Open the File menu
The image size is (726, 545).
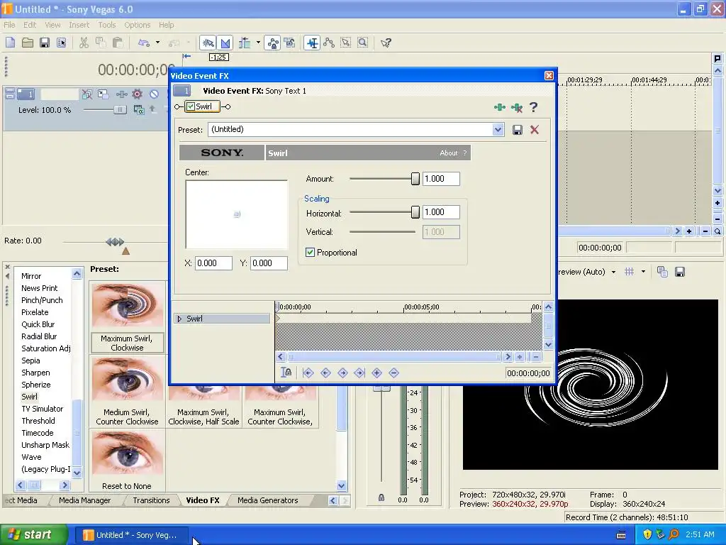coord(9,25)
